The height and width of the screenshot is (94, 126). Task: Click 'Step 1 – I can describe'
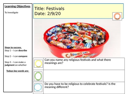(16, 51)
